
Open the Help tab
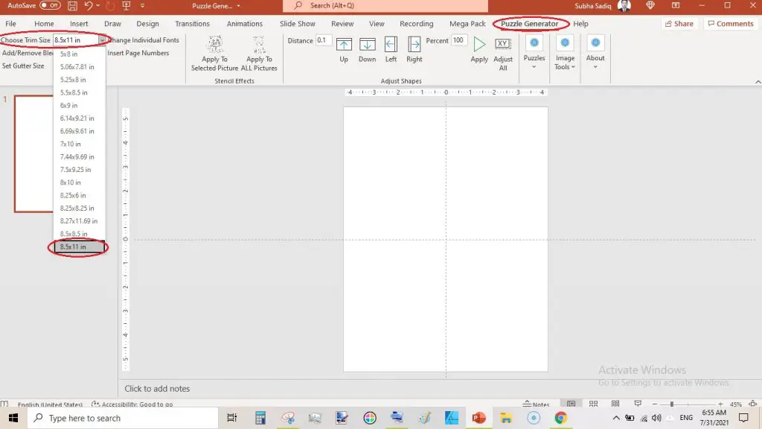(x=580, y=23)
